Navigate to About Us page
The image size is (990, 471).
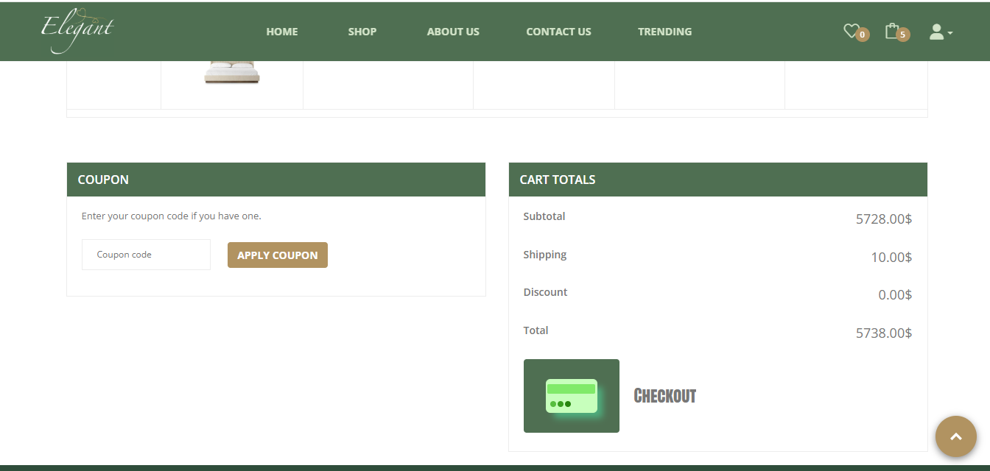[453, 32]
